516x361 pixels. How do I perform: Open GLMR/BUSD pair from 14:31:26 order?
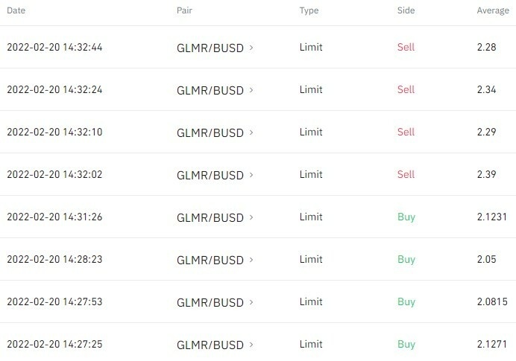click(210, 217)
